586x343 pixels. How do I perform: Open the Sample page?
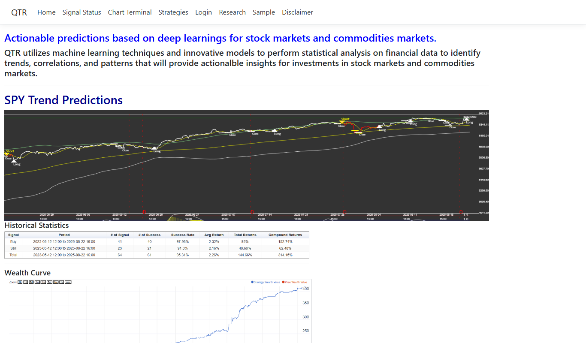[264, 12]
